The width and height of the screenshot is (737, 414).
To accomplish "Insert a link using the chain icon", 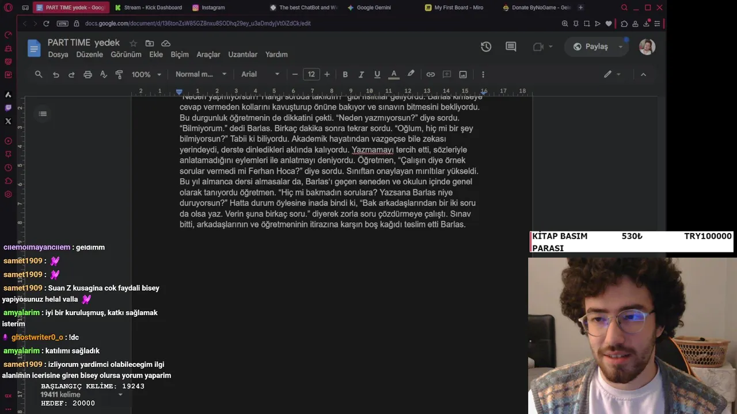I will pyautogui.click(x=430, y=74).
